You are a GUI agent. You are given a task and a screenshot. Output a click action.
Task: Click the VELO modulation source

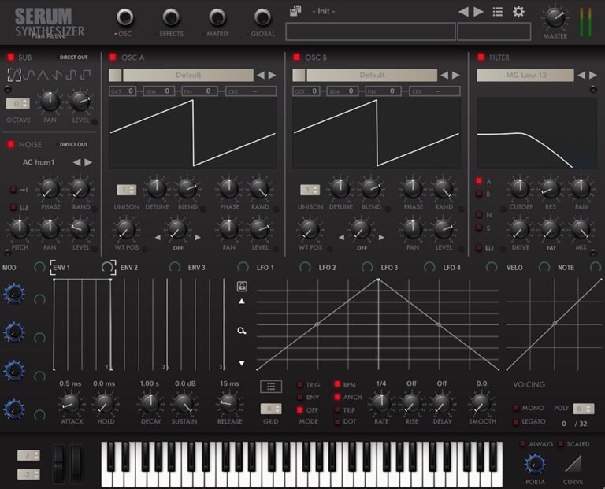tap(514, 268)
